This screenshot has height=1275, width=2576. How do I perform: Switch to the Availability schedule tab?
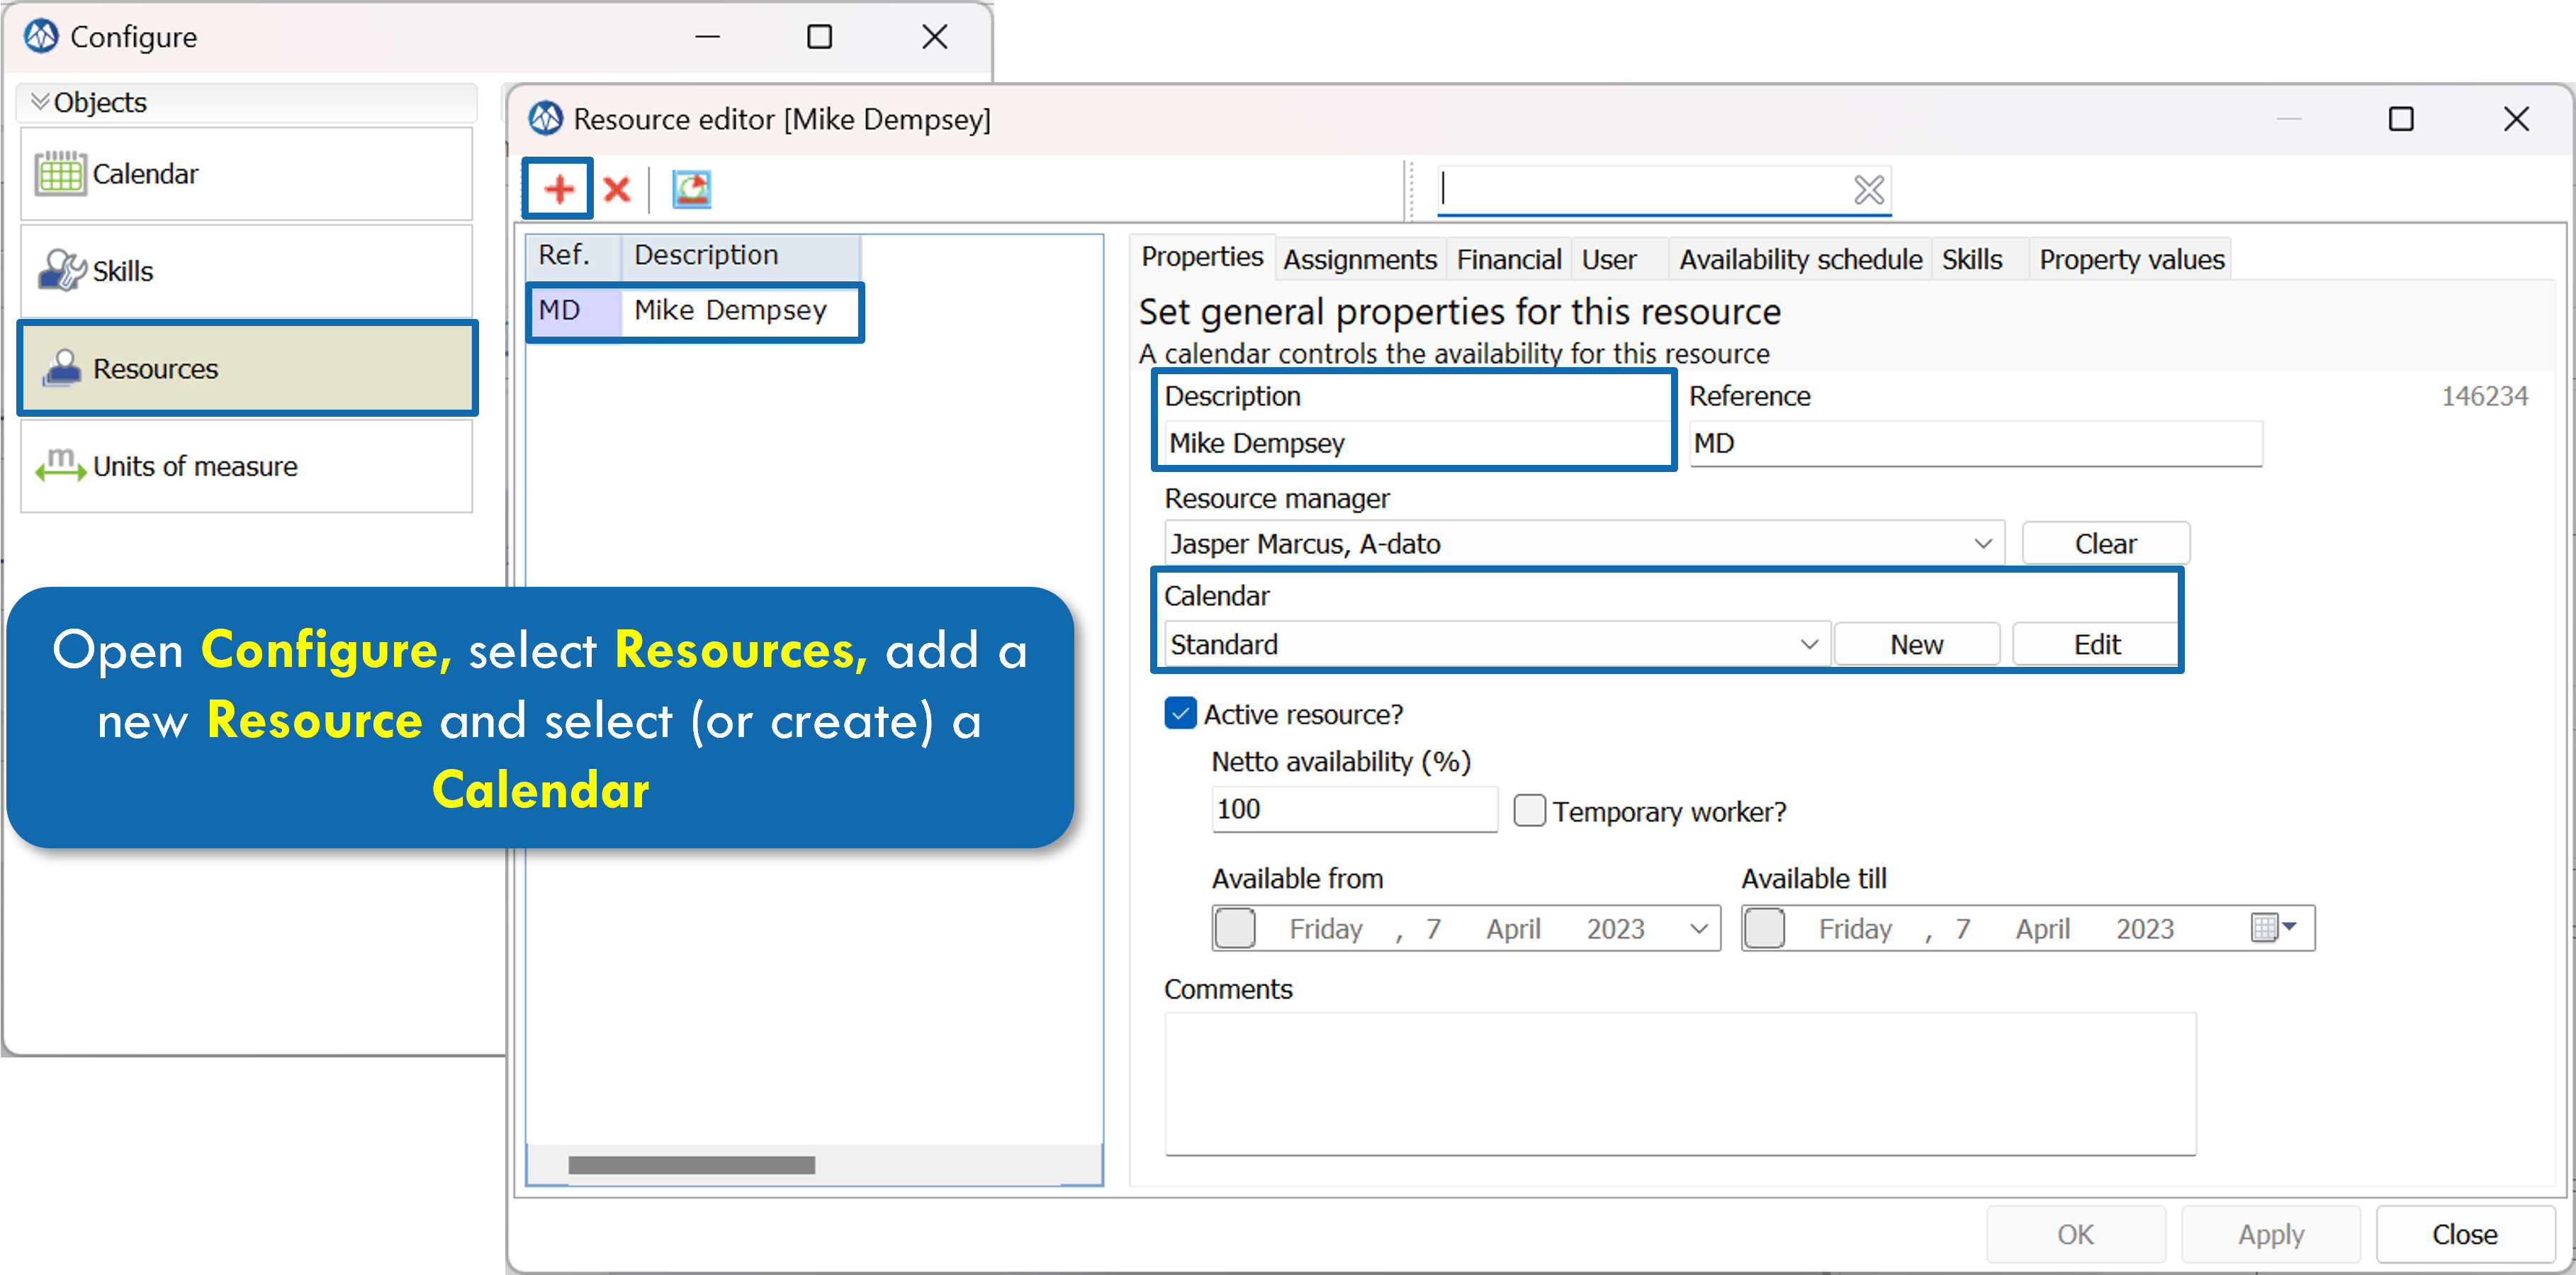(x=1800, y=260)
